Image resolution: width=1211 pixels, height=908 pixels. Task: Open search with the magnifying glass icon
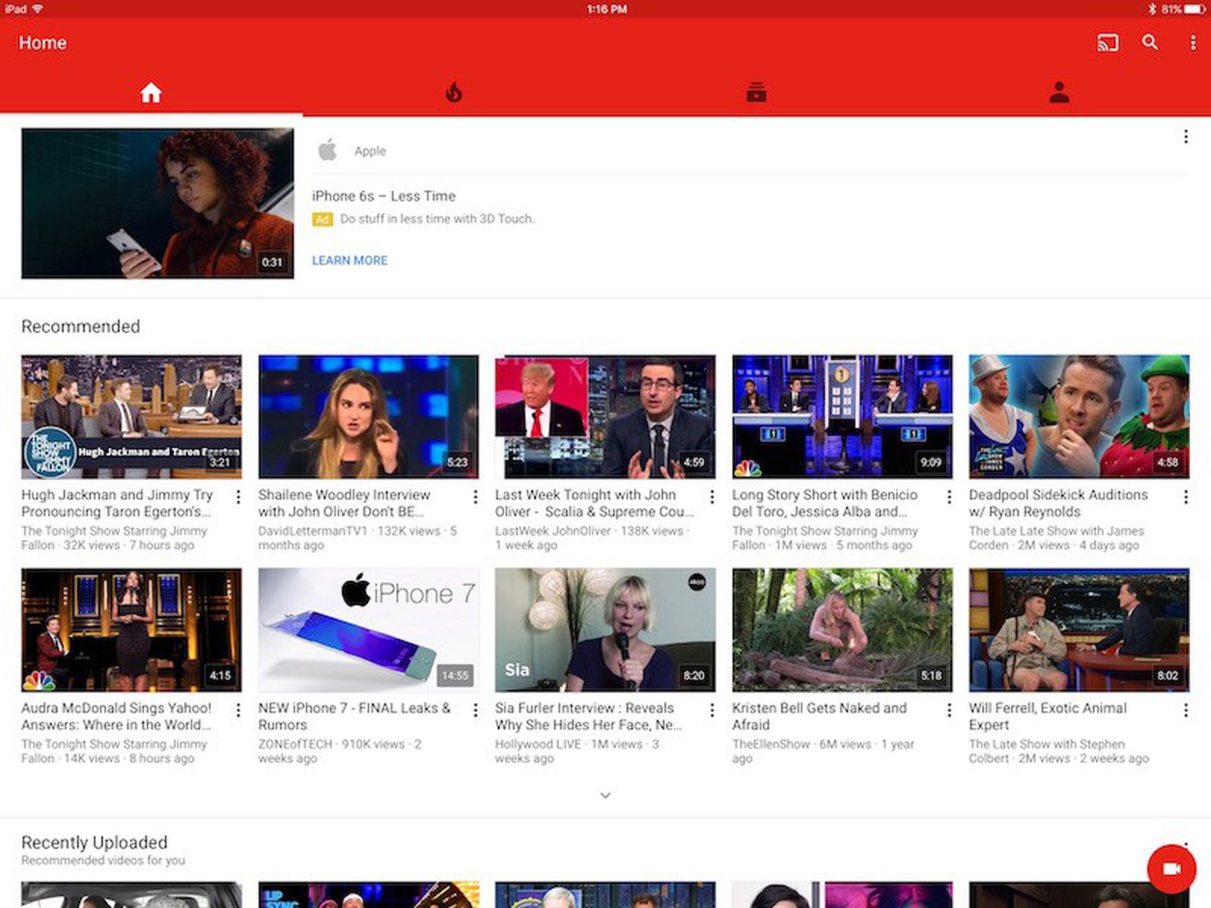(x=1150, y=42)
